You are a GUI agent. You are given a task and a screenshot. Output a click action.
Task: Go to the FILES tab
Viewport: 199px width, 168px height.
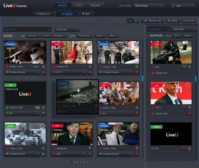pos(79,5)
